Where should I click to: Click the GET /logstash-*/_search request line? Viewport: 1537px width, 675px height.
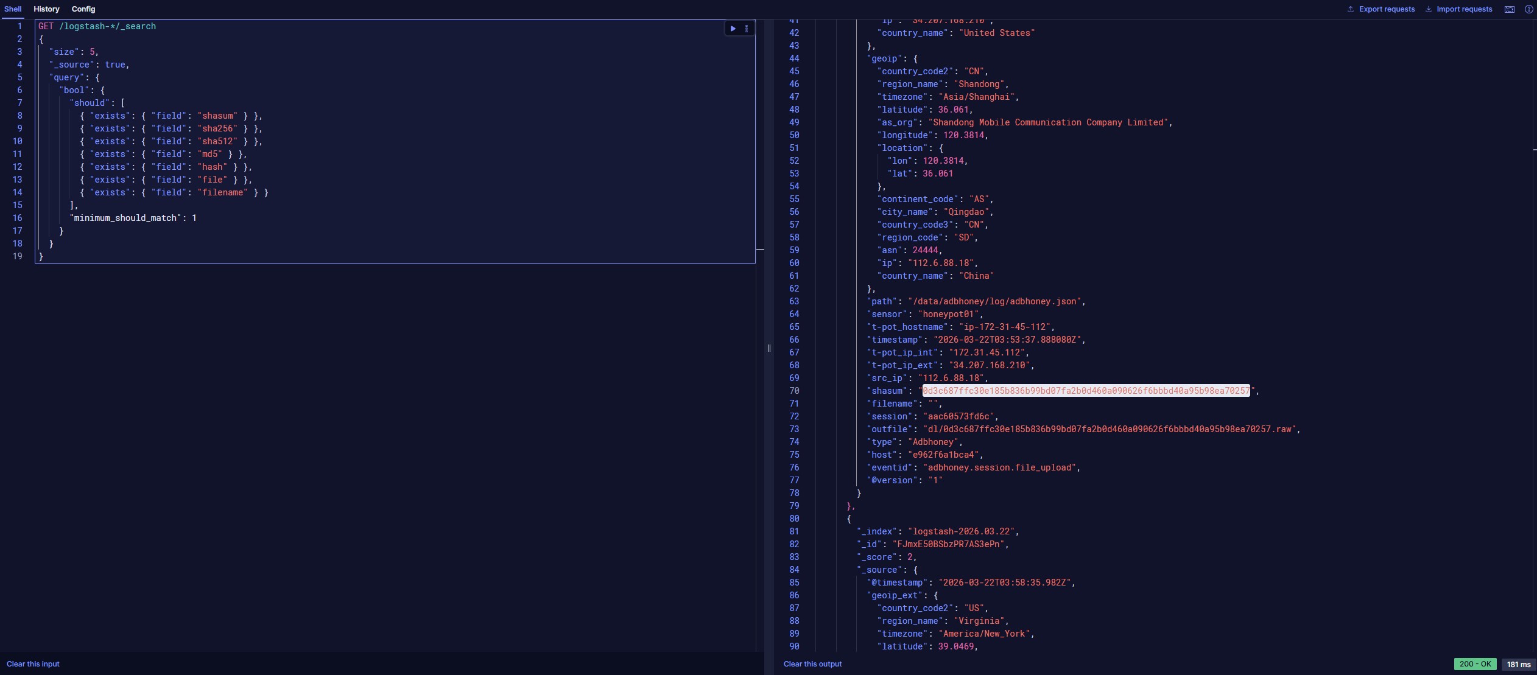(x=97, y=26)
